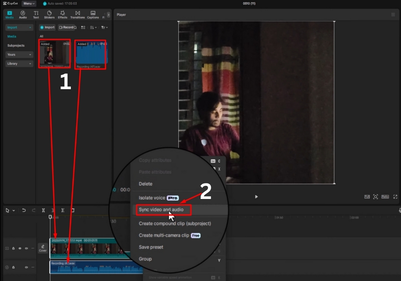401x281 pixels.
Task: Click the 01:30 mark on timeline ruler
Action: pyautogui.click(x=279, y=218)
